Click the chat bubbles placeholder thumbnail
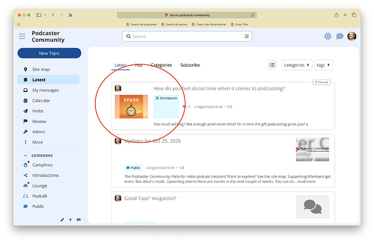 (312, 207)
